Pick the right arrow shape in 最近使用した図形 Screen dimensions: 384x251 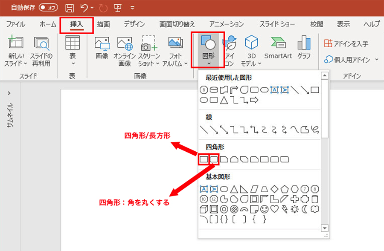tap(254, 100)
